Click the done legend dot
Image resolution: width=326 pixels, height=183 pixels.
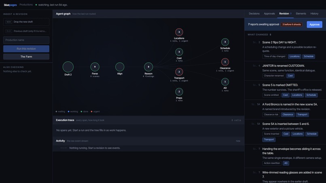(x=81, y=111)
